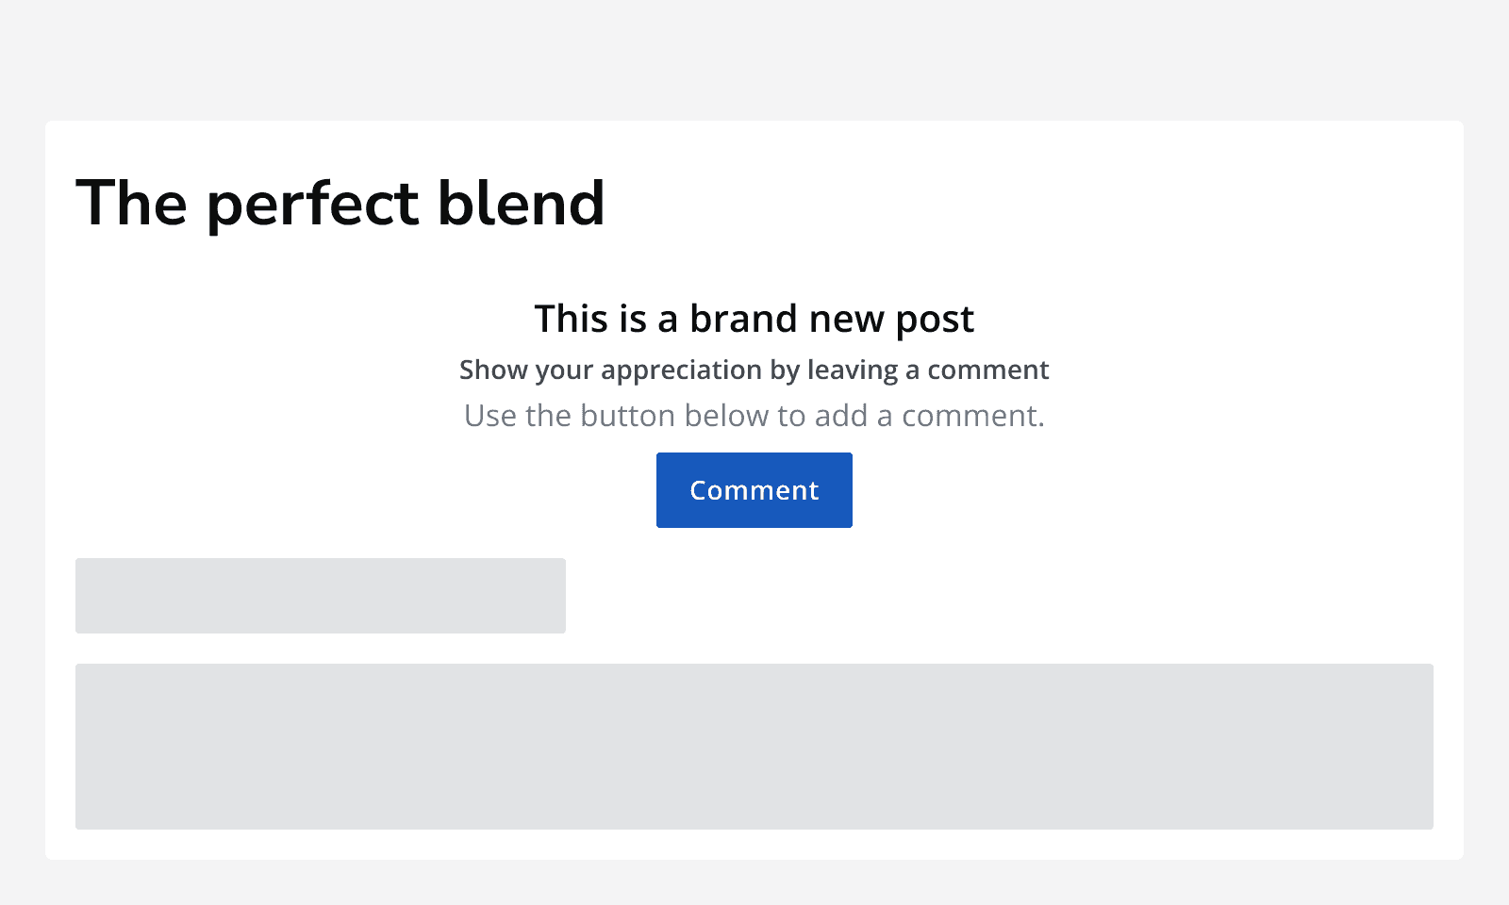
Task: Select the smaller placeholder above the comment area
Action: click(320, 595)
